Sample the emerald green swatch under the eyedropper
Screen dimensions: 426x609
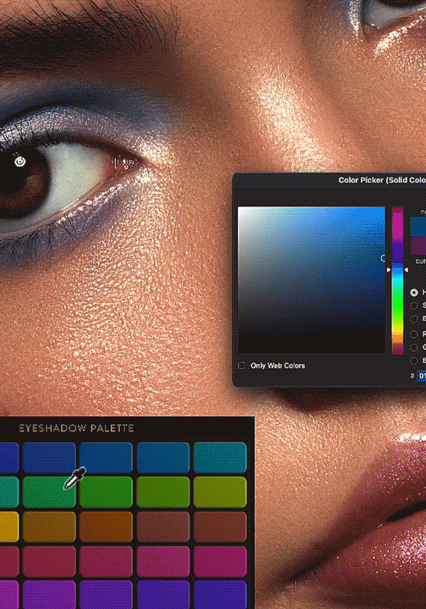pyautogui.click(x=49, y=492)
